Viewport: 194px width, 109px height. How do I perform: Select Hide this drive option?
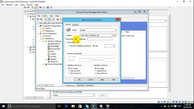pos(69,71)
